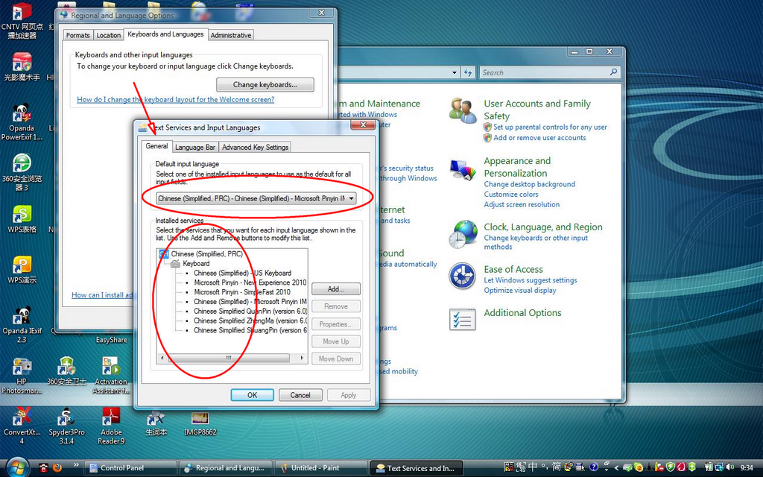Select Chinese Simplified ZhengMa entry

point(250,320)
